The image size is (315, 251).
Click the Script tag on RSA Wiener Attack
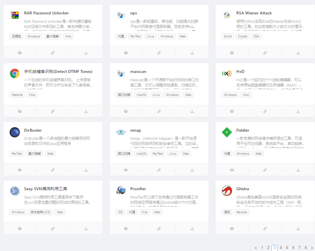pyautogui.click(x=228, y=36)
